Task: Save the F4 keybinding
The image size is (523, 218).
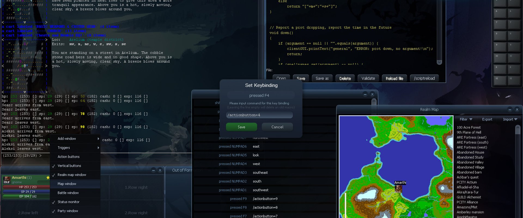Action: coord(241,127)
